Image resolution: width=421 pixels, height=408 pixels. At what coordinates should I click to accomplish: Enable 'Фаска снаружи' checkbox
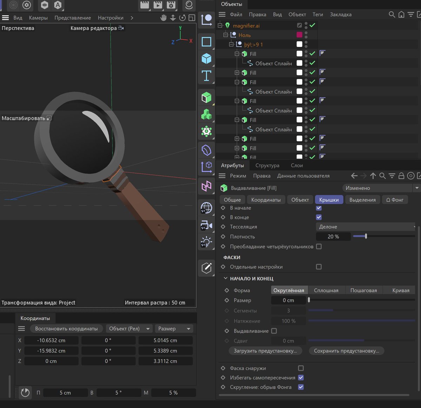coord(301,368)
